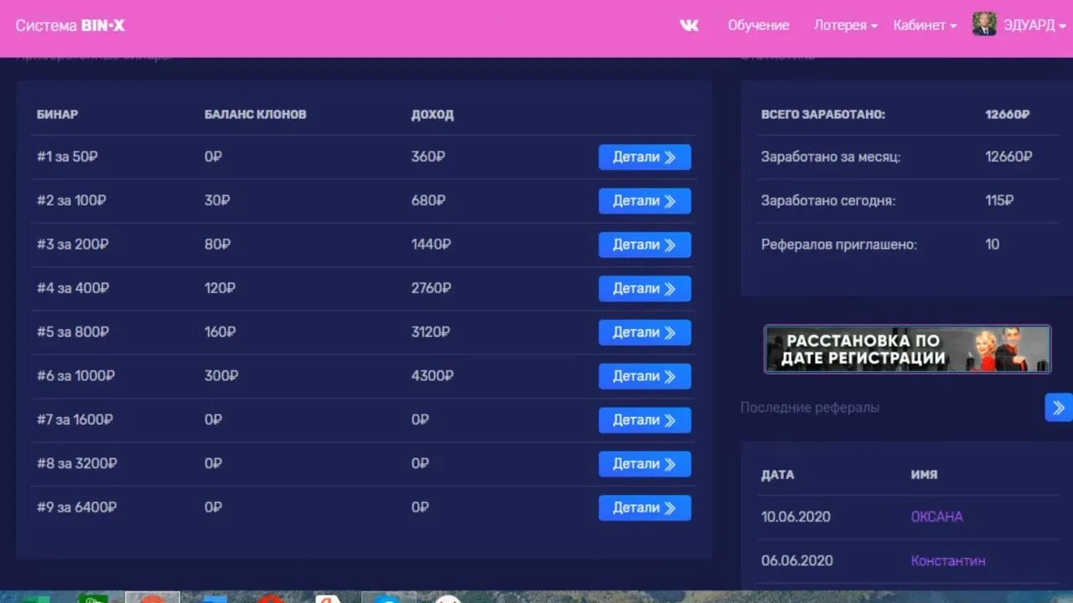Select the ДОХОД column header

pyautogui.click(x=433, y=115)
